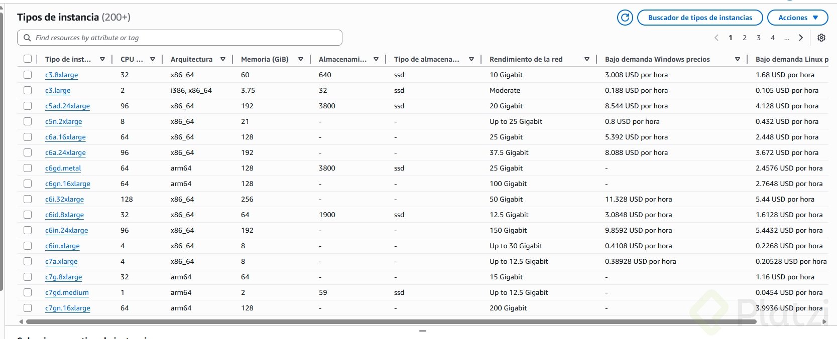Jump to page 4 of results

tap(773, 38)
